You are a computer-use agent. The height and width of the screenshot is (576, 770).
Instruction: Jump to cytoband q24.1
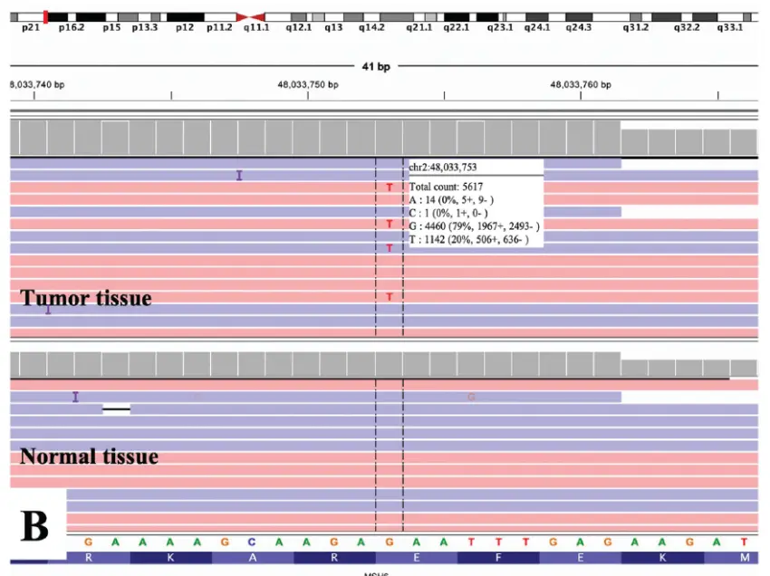pos(537,27)
